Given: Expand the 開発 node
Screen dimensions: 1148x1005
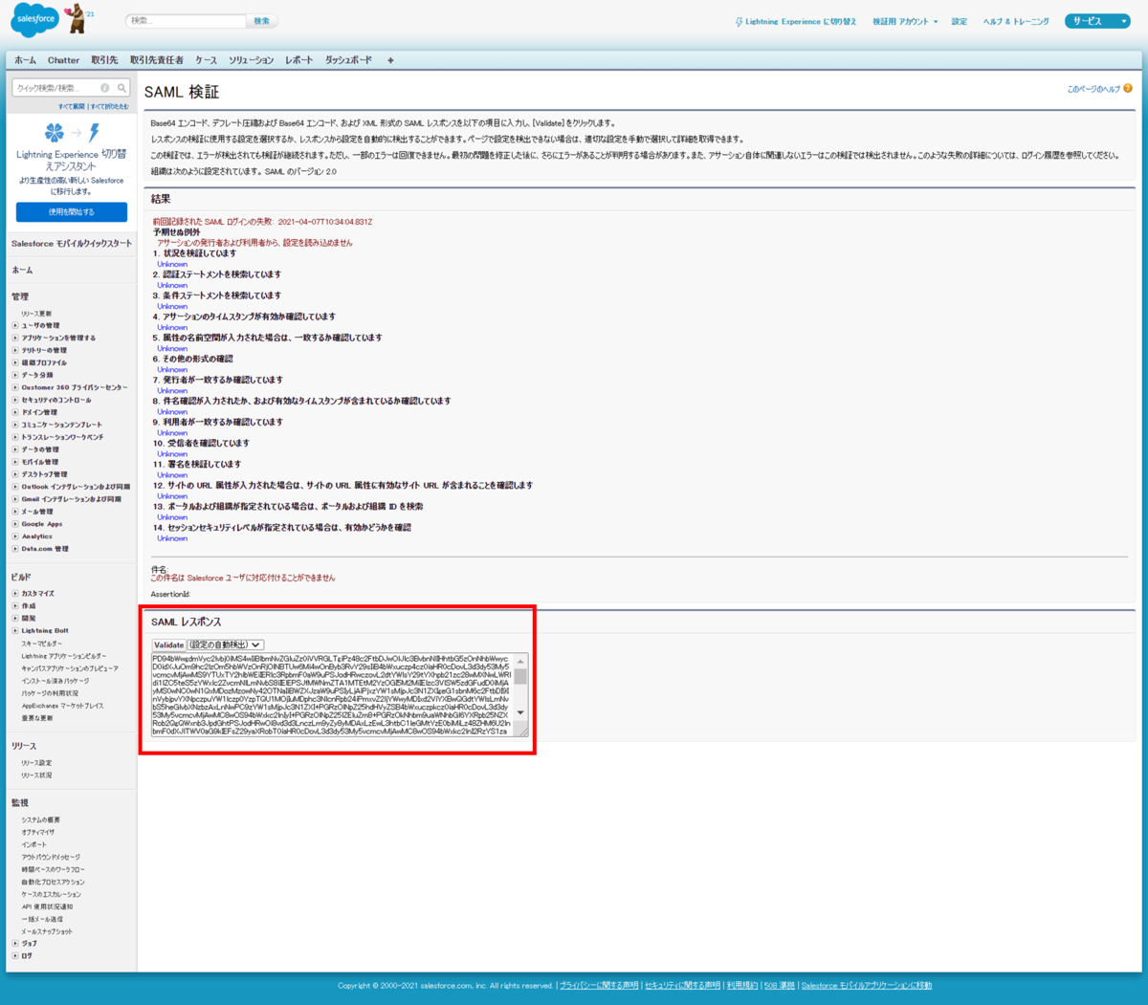Looking at the screenshot, I should (15, 619).
